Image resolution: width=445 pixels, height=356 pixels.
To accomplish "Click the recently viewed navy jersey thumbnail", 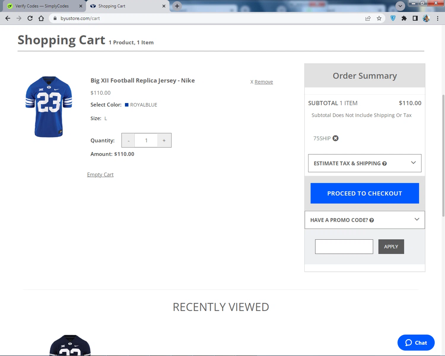I will [x=70, y=345].
